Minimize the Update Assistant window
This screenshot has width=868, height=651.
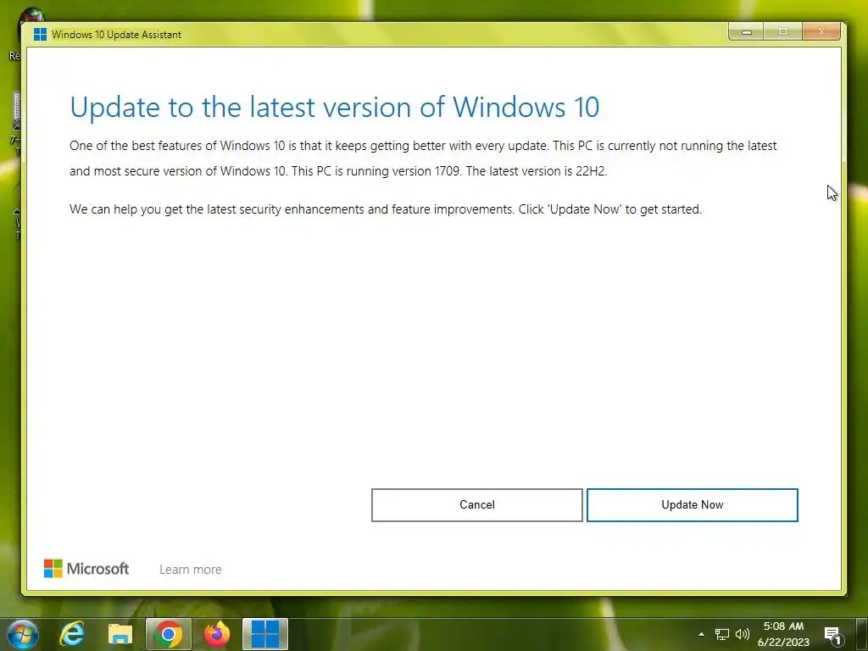[x=746, y=32]
